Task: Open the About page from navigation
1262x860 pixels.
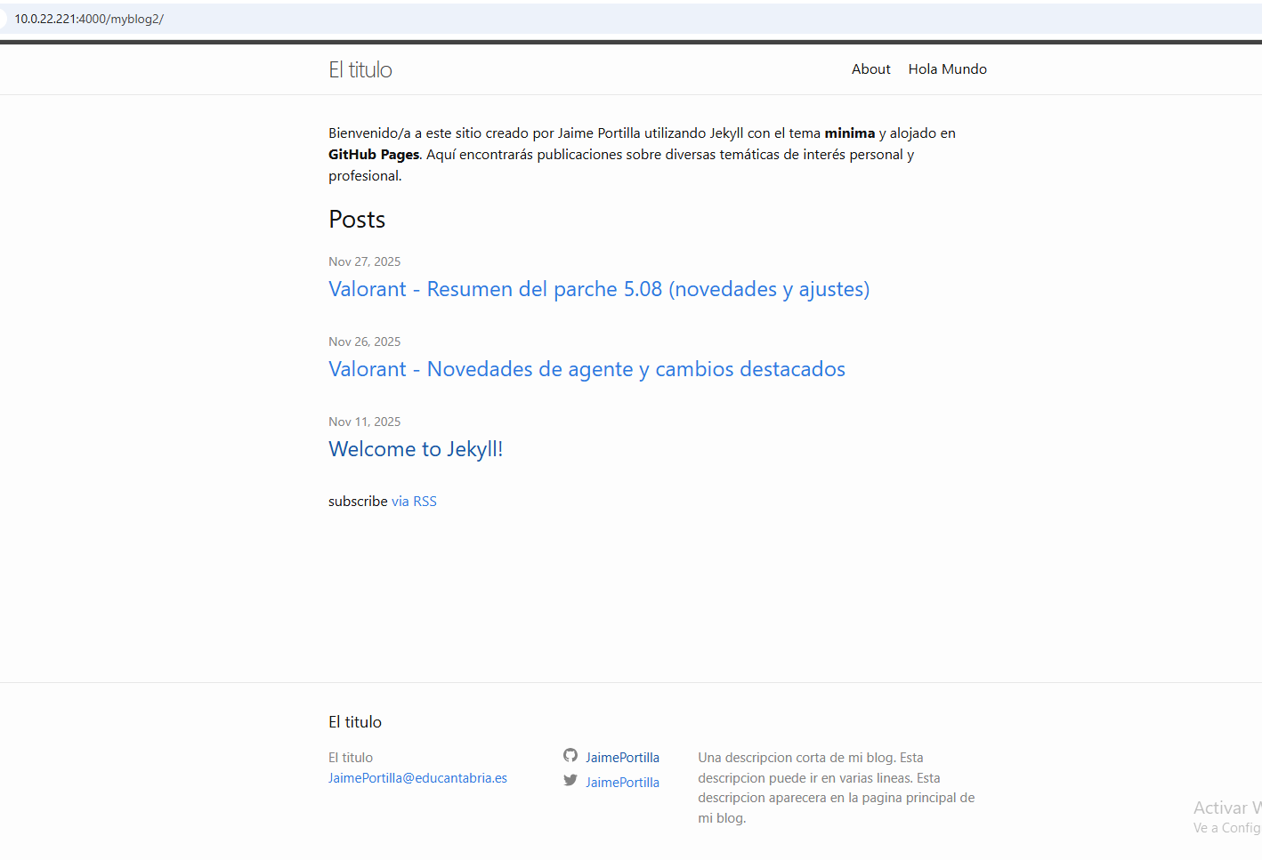Action: [870, 69]
